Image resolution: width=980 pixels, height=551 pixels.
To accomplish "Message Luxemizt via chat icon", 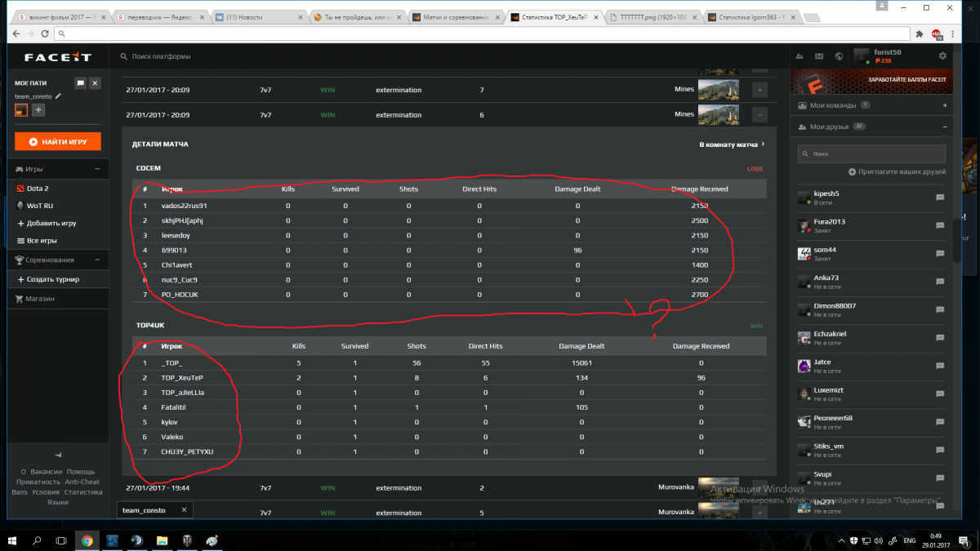I will click(x=940, y=394).
